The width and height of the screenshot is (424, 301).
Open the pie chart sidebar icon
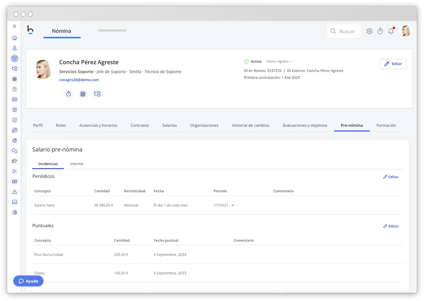click(14, 213)
